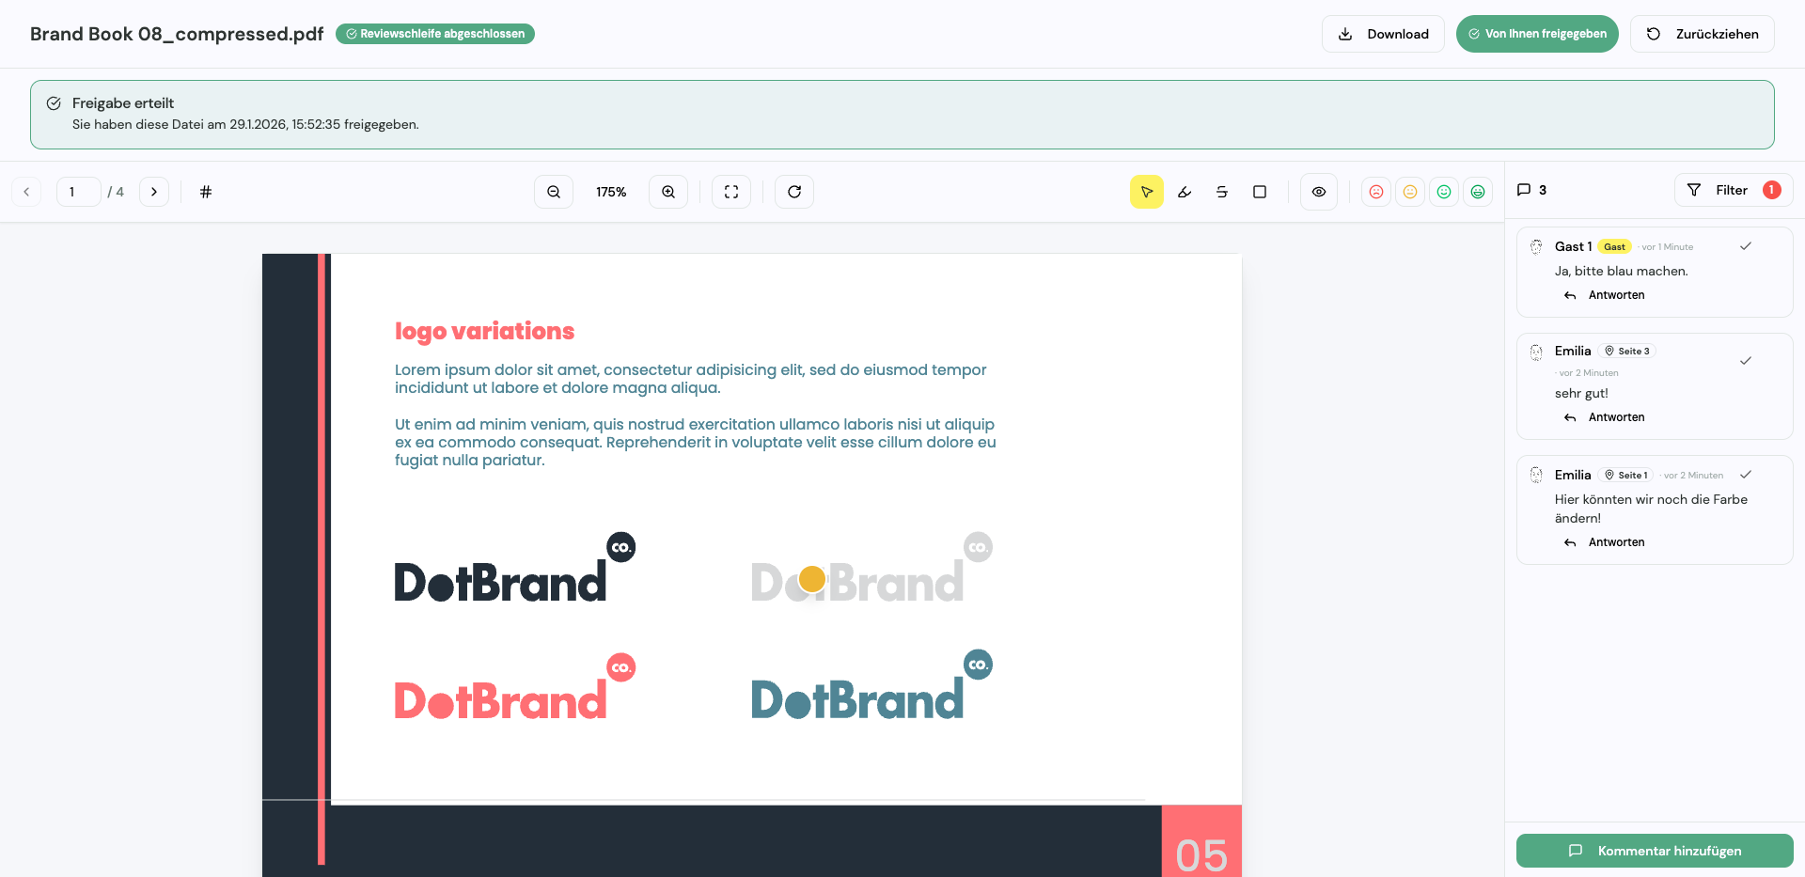The height and width of the screenshot is (877, 1805).
Task: Select the pen annotation tool
Action: click(x=1185, y=192)
